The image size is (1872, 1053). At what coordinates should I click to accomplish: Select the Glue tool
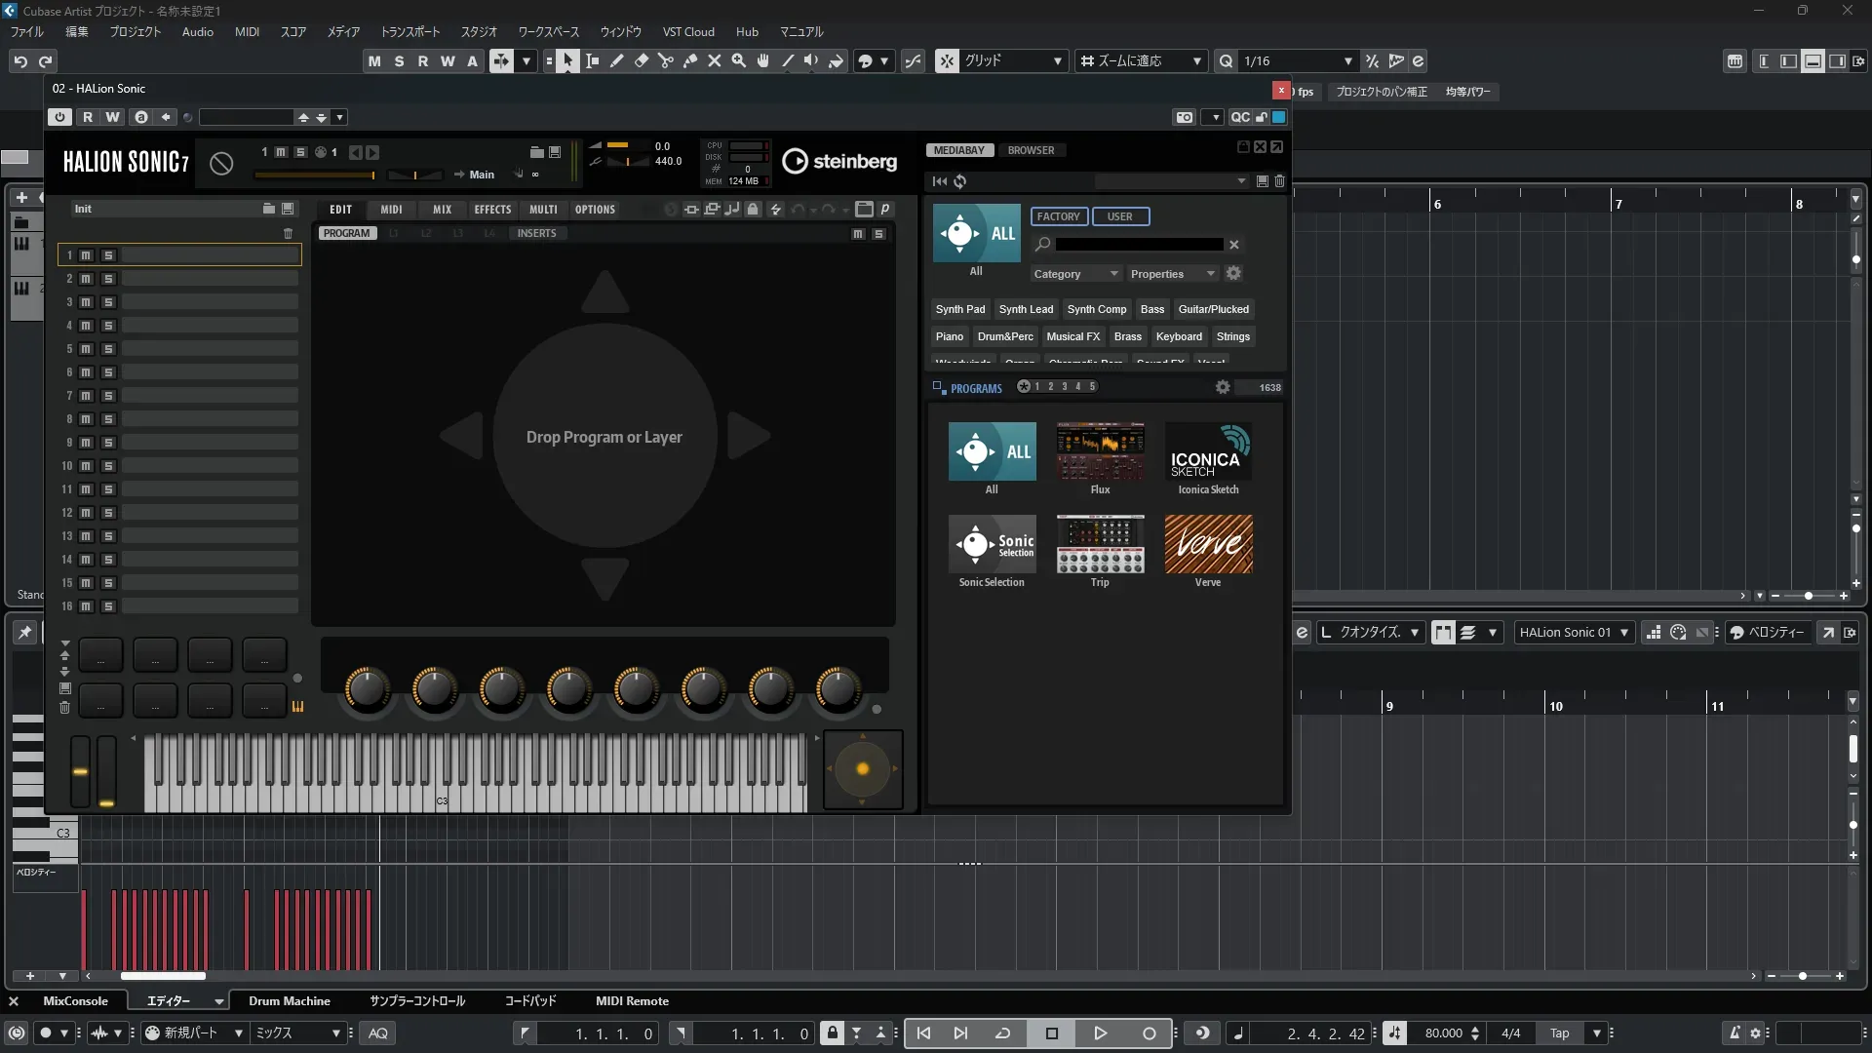click(x=690, y=60)
